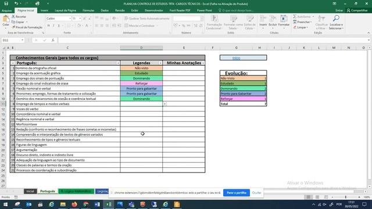Open the Português column filter arrow
The width and height of the screenshot is (372, 209).
pyautogui.click(x=118, y=63)
